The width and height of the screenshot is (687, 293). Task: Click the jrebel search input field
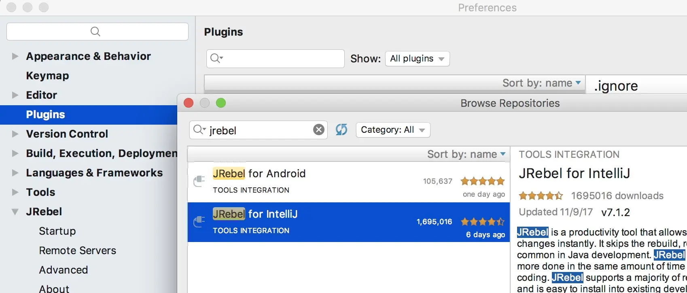coord(258,130)
